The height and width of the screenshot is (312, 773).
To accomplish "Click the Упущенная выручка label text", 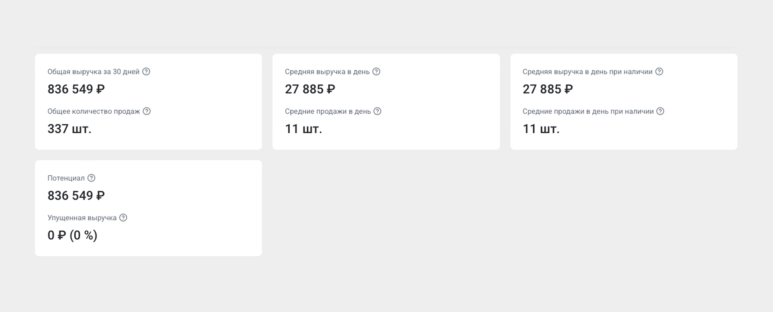I will [x=82, y=218].
